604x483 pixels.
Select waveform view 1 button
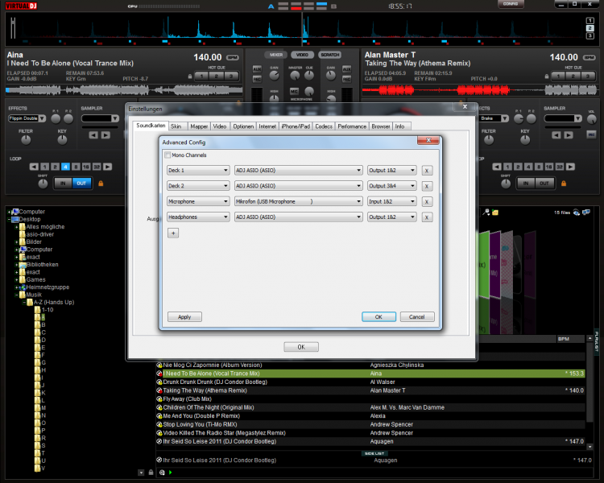pyautogui.click(x=590, y=21)
